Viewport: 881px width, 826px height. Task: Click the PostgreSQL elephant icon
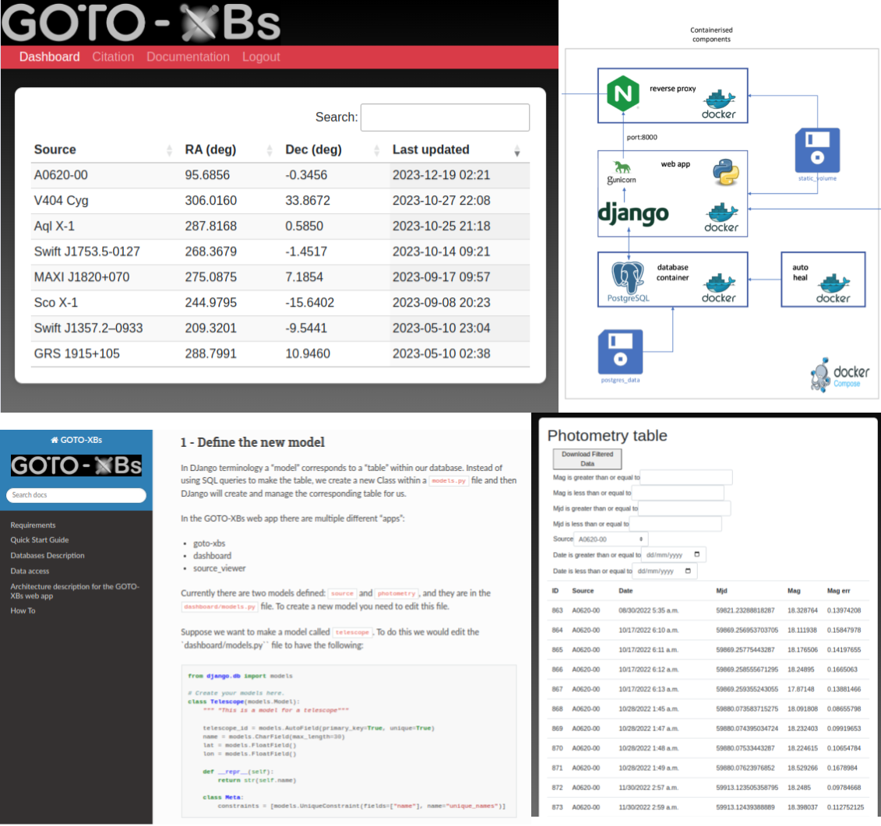628,279
